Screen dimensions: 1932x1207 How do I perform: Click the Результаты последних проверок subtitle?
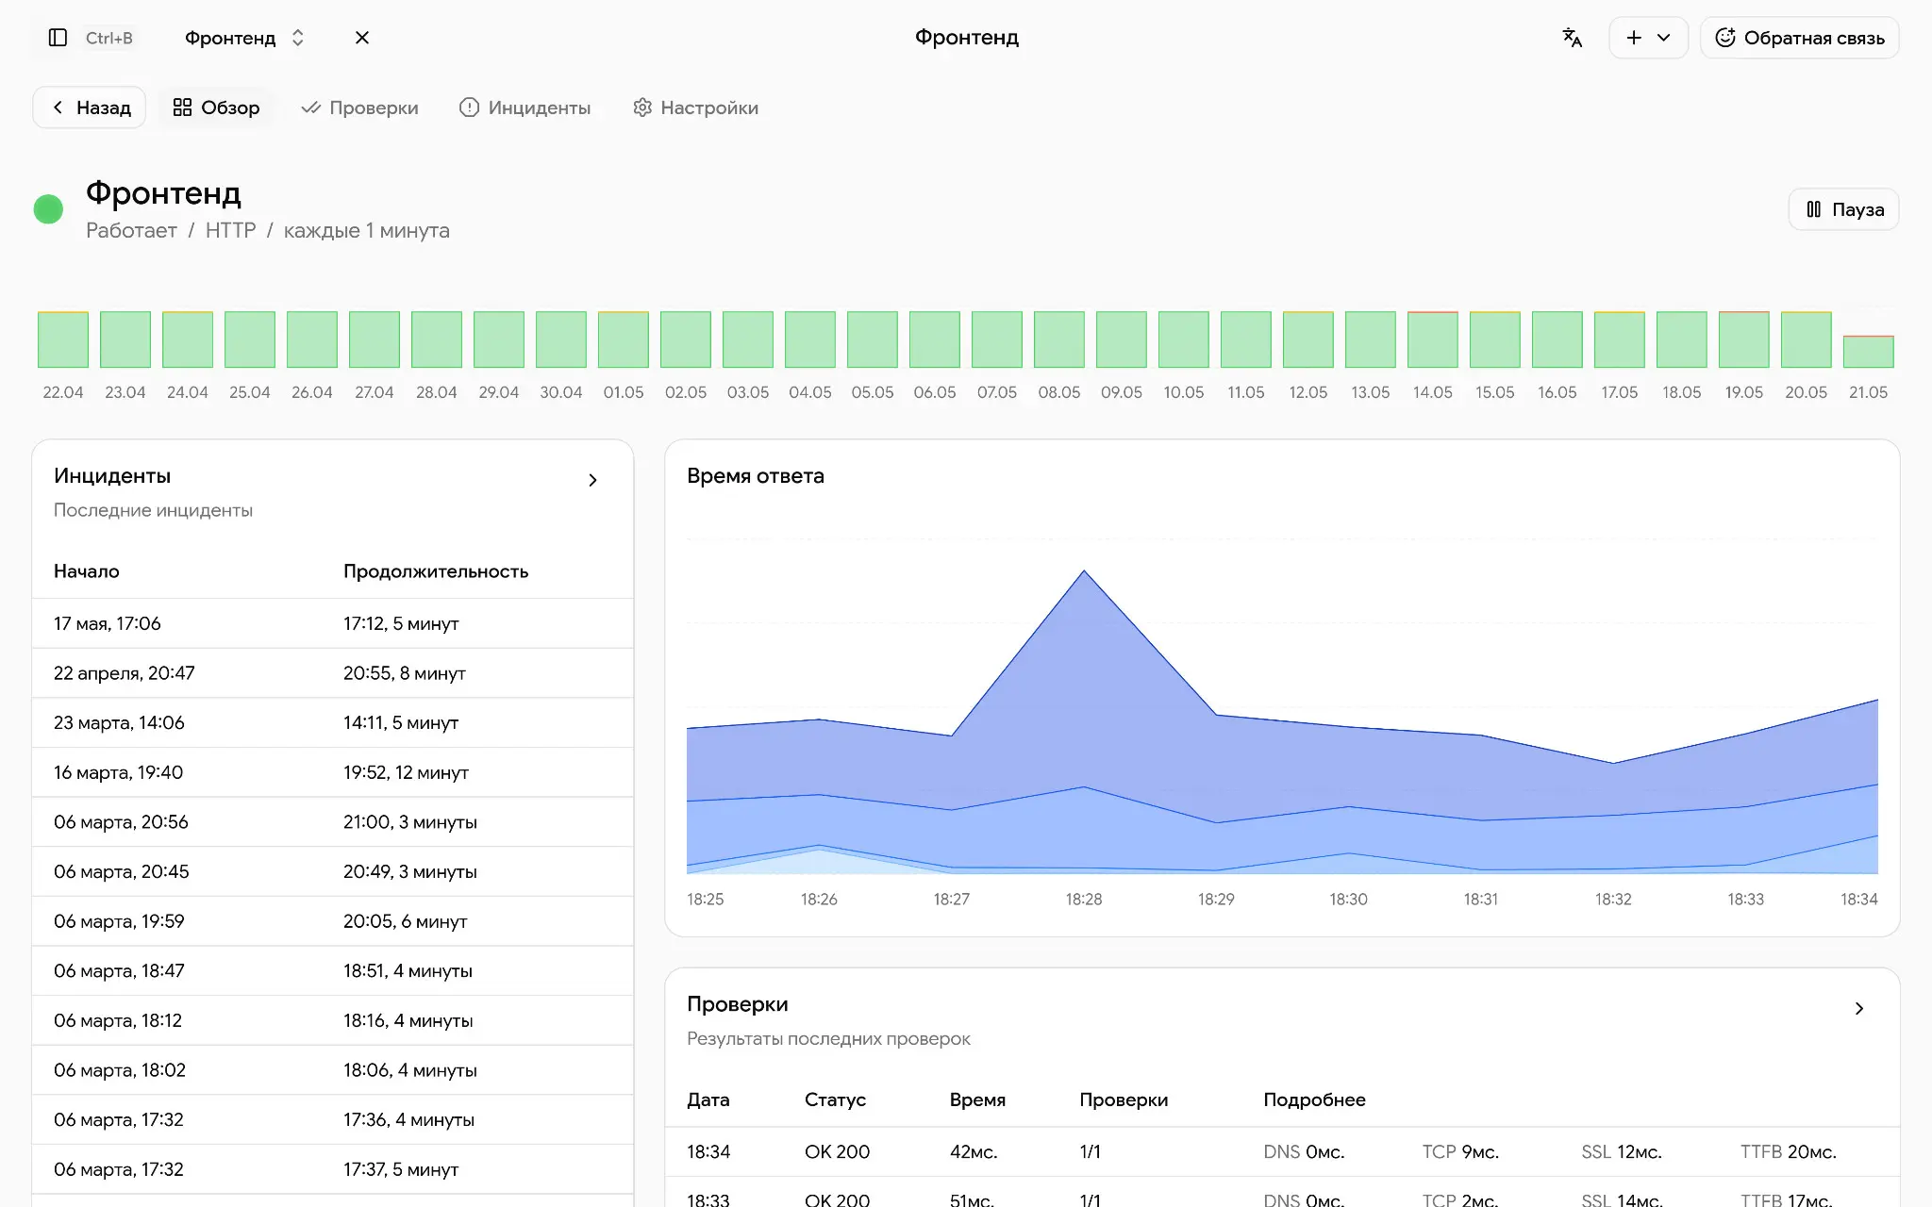click(x=828, y=1038)
